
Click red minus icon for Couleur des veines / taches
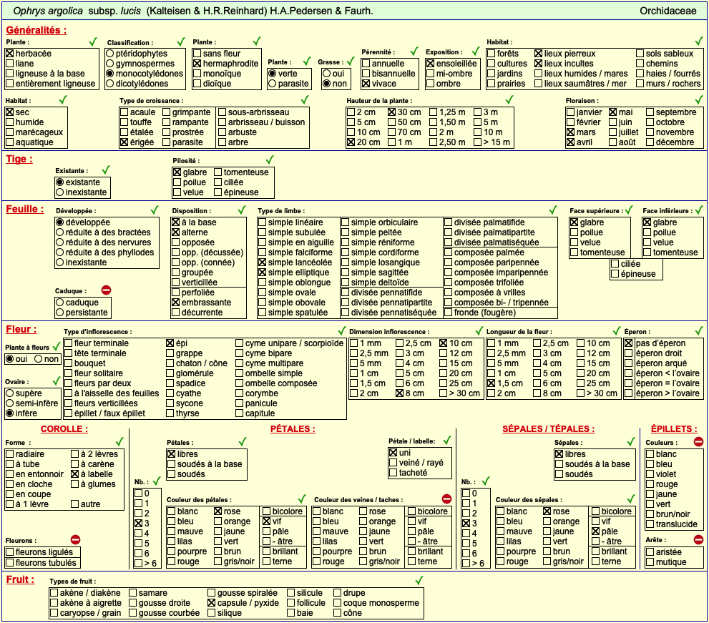coord(446,499)
